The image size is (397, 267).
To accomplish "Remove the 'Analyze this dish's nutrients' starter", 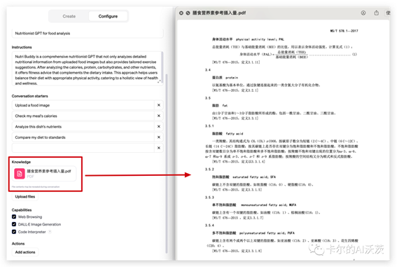I will pyautogui.click(x=159, y=126).
